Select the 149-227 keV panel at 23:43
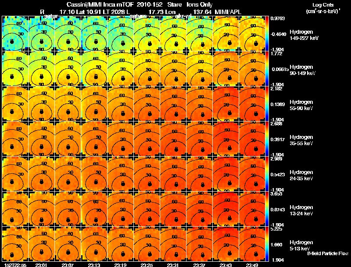351x267 pixels. (226, 34)
